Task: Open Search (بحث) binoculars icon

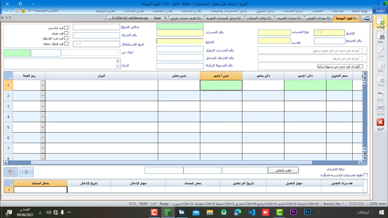Action: coord(380,38)
